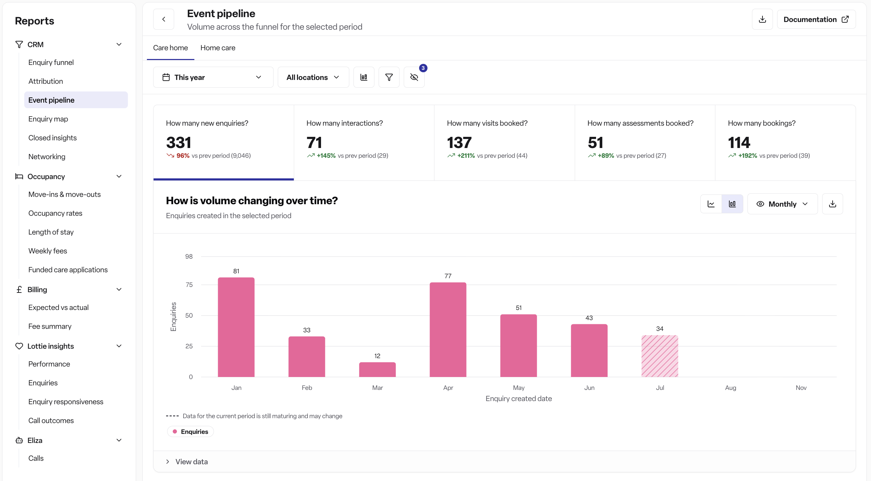
Task: Select the bookings metric card
Action: pos(786,143)
